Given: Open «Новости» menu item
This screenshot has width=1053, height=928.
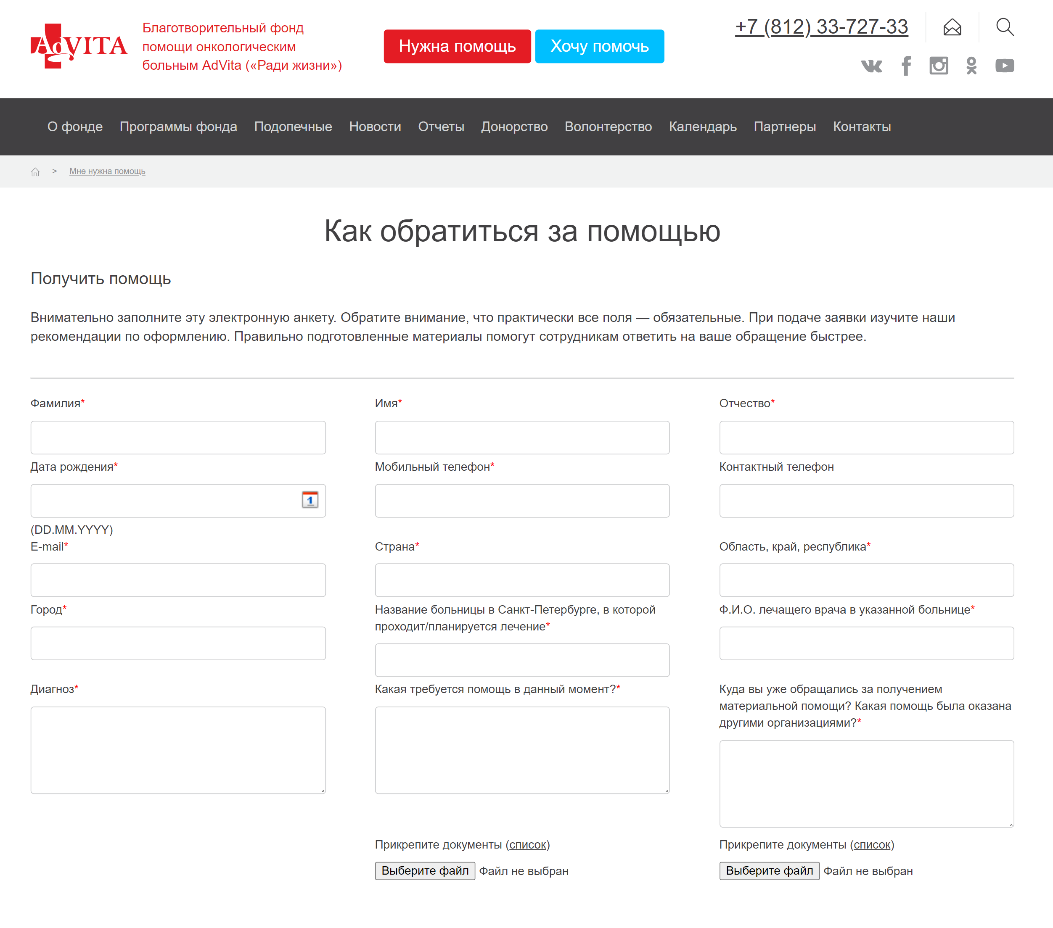Looking at the screenshot, I should click(375, 127).
